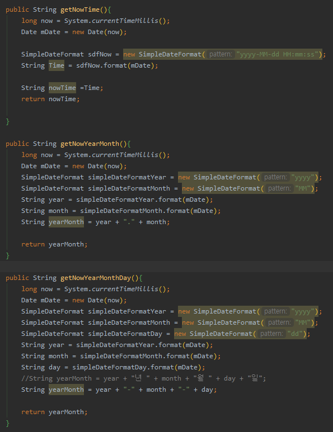
Task: Click the closing brace of getNowTime method
Action: click(8, 121)
